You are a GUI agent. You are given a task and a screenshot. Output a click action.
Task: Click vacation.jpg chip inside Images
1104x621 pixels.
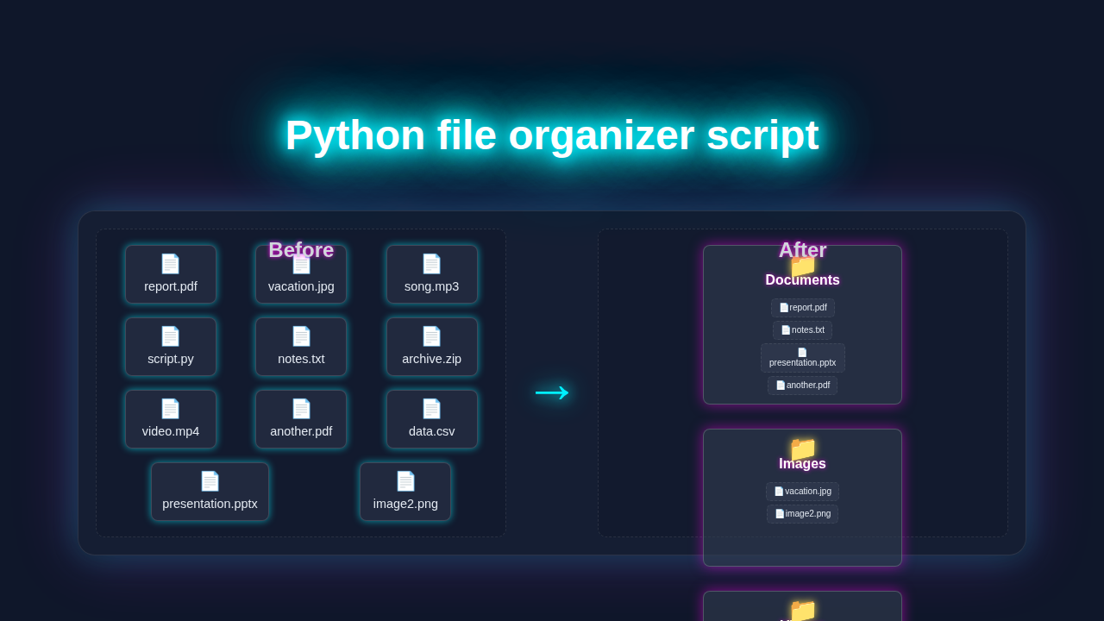(802, 491)
